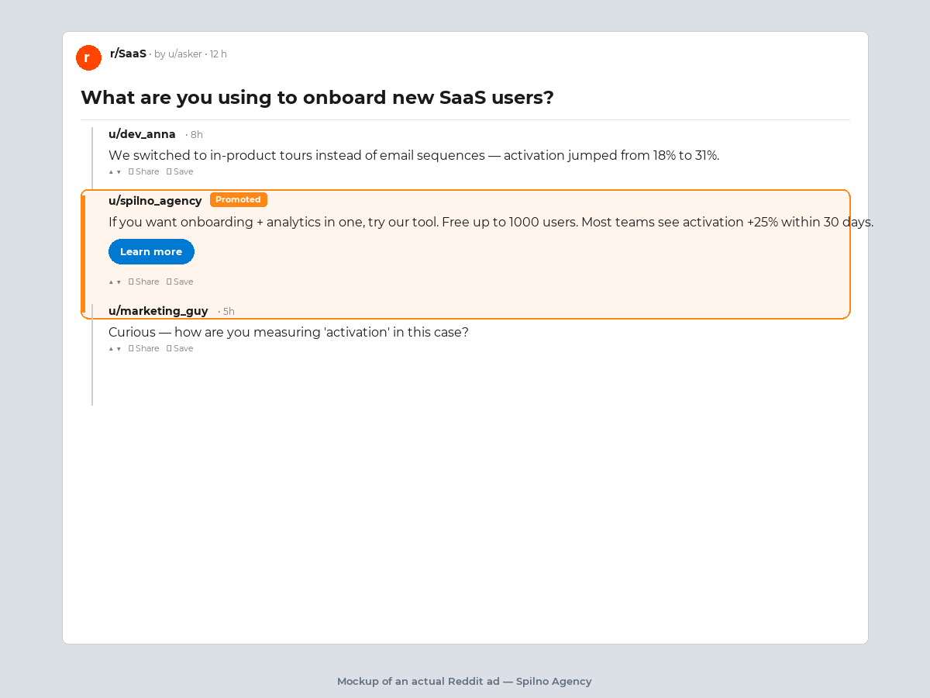Share u/dev_anna's comment
The width and height of the screenshot is (930, 698).
coord(144,172)
